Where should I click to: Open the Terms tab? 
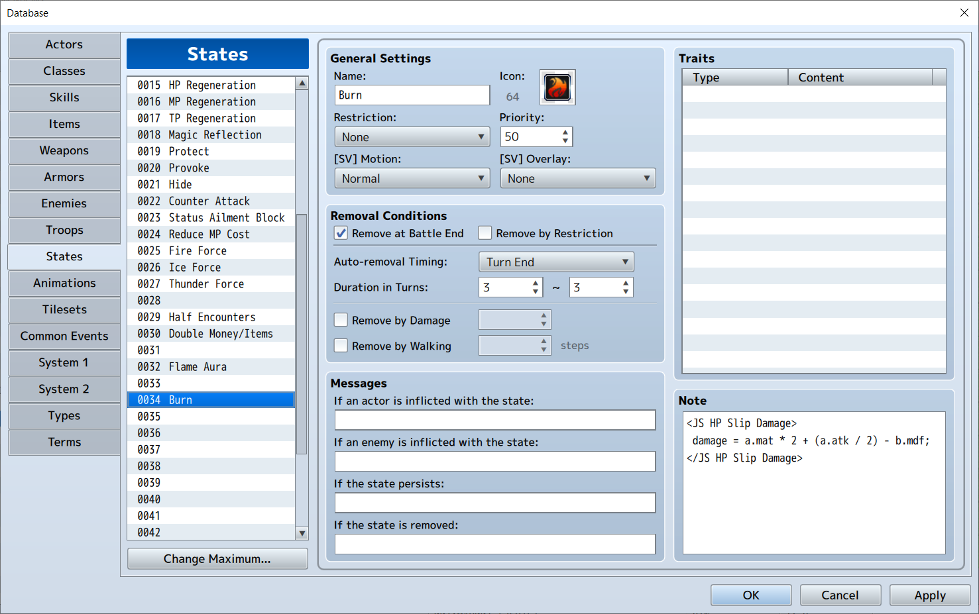64,442
